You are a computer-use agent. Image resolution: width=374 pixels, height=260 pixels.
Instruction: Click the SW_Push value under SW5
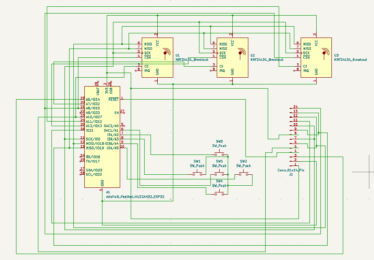[219, 166]
